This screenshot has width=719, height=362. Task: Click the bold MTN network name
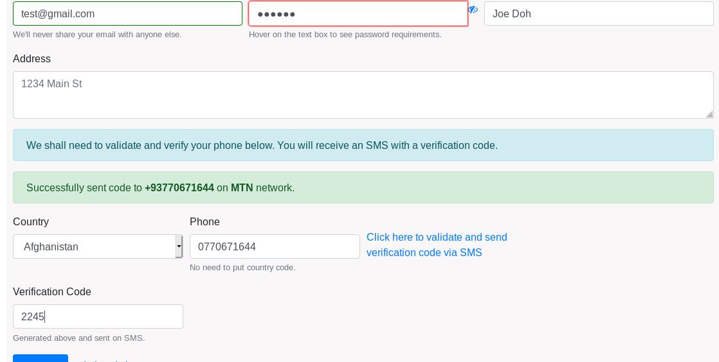pyautogui.click(x=242, y=188)
